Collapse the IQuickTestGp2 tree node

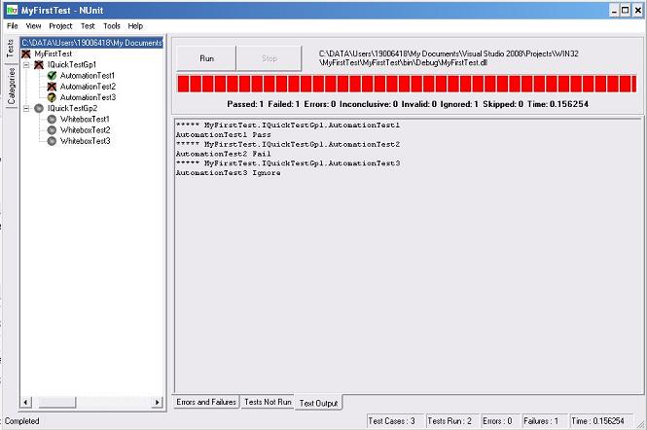[27, 108]
